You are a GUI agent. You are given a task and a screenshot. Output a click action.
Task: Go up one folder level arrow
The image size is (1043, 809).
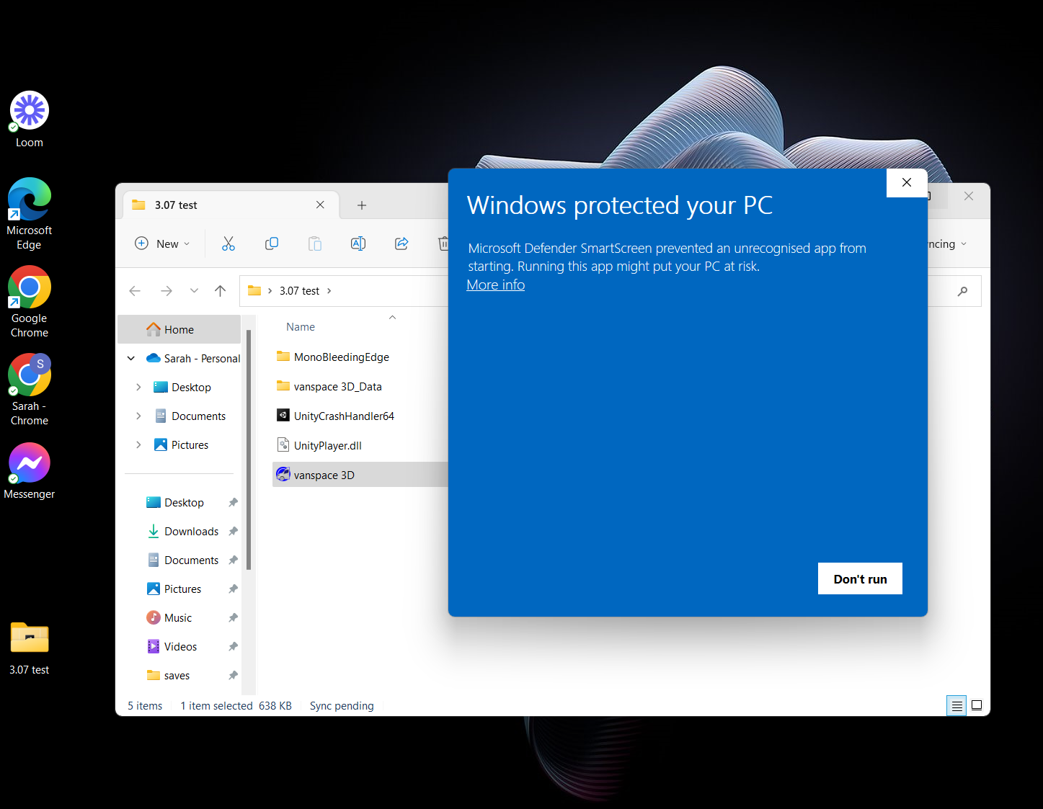click(221, 291)
